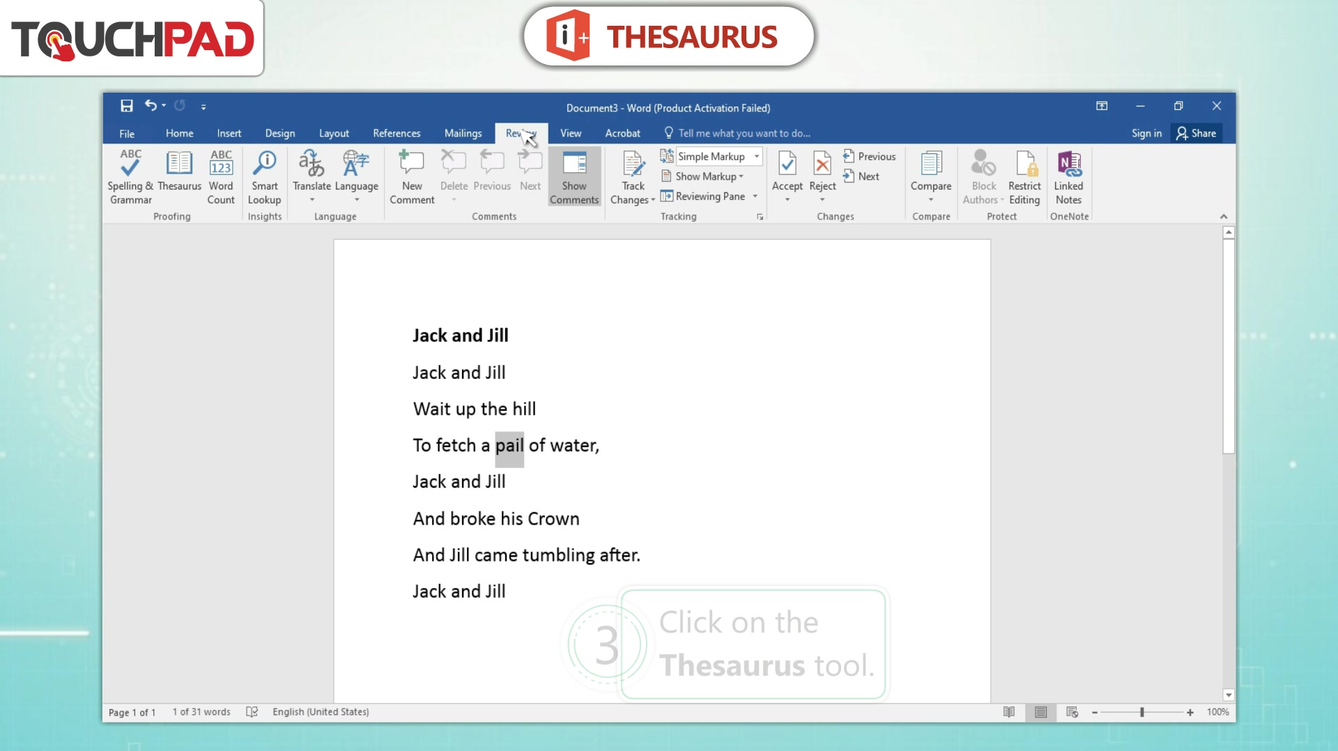The image size is (1338, 751).
Task: Expand the Reviewing Pane arrow options
Action: point(755,196)
